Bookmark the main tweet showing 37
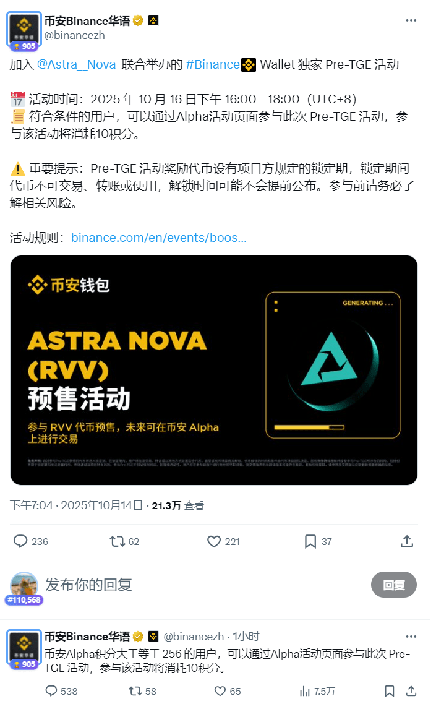The image size is (436, 704). [310, 541]
